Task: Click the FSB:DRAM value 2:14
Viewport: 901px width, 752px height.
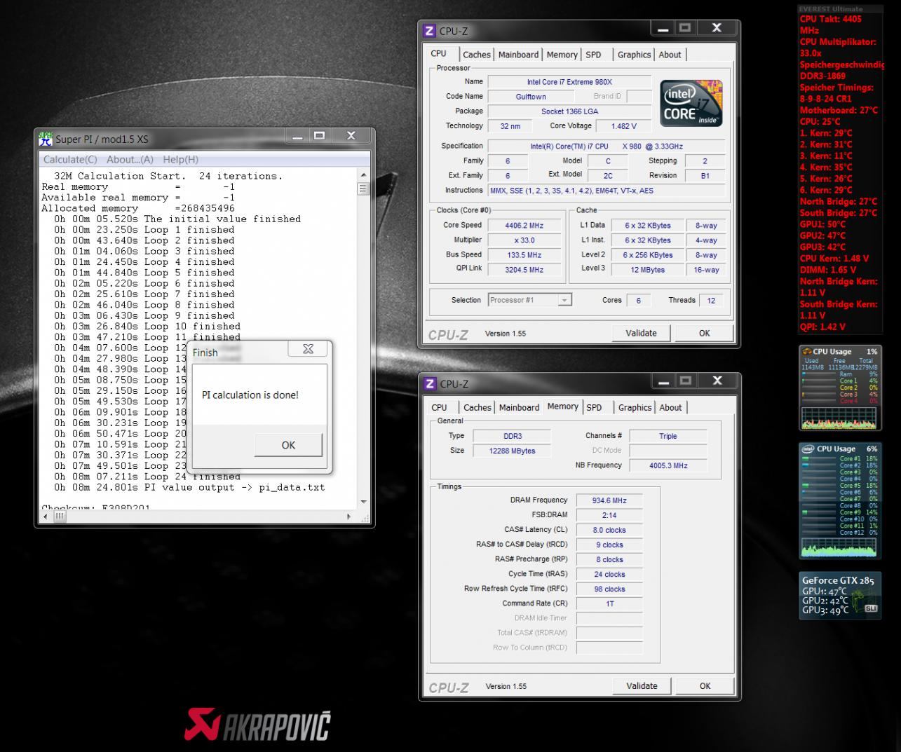Action: point(609,515)
